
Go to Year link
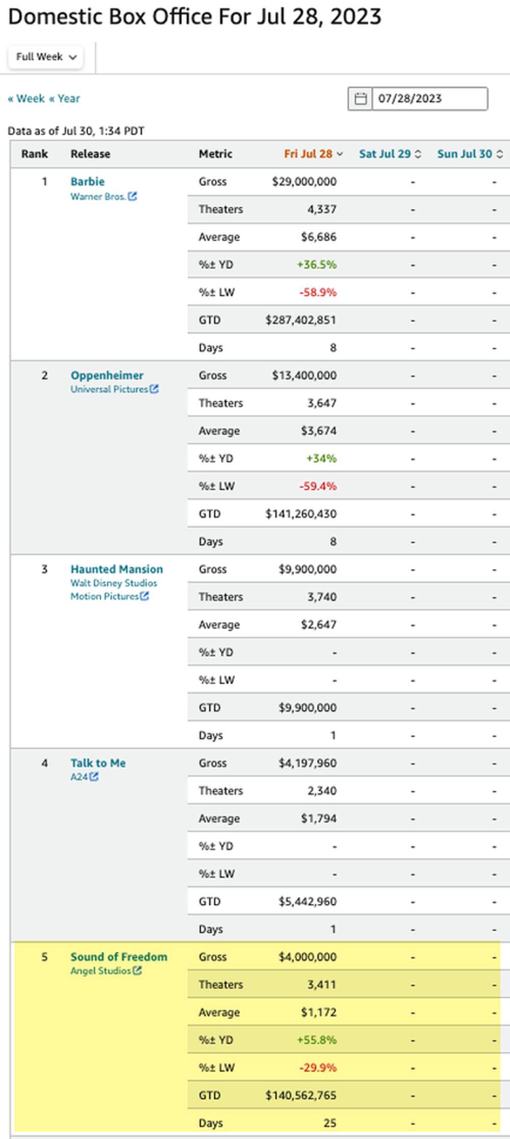(65, 98)
